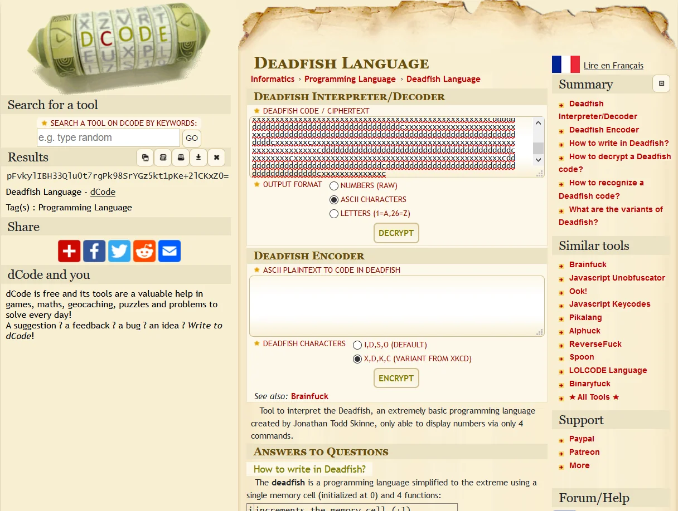Select ASCII characters output format
The image size is (678, 511).
pos(334,200)
